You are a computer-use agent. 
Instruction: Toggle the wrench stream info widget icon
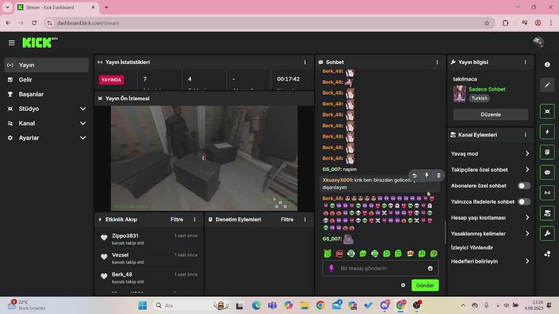pyautogui.click(x=547, y=233)
